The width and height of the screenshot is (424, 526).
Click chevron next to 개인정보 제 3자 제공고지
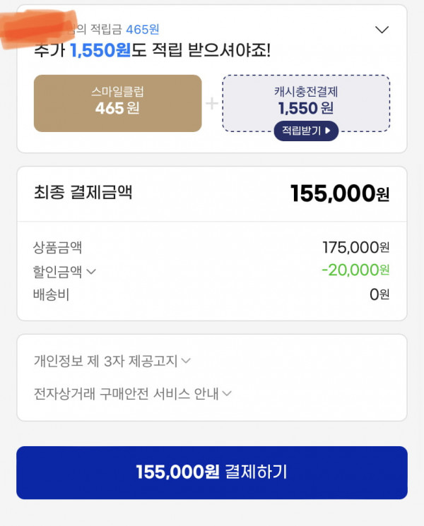(186, 361)
